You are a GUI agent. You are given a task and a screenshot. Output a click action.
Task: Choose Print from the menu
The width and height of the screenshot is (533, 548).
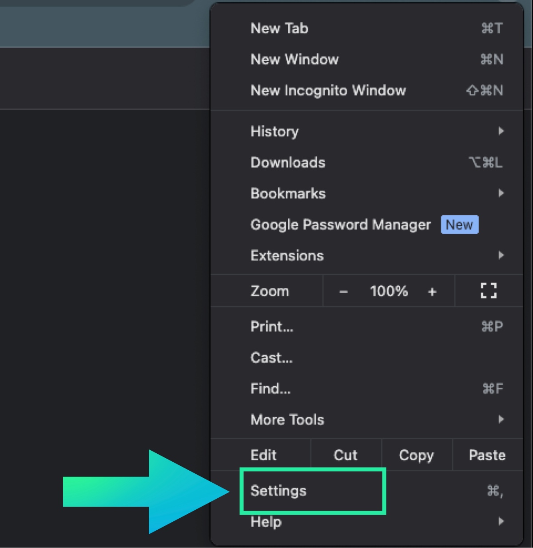coord(272,327)
